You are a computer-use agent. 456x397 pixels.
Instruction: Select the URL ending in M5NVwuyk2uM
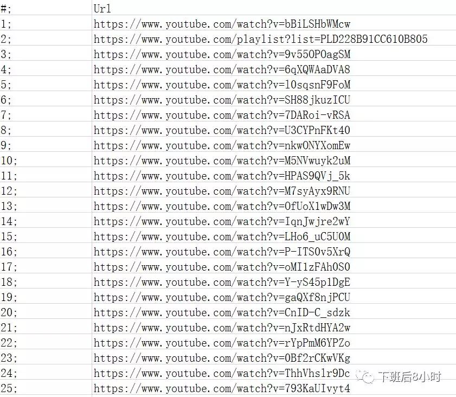(222, 161)
